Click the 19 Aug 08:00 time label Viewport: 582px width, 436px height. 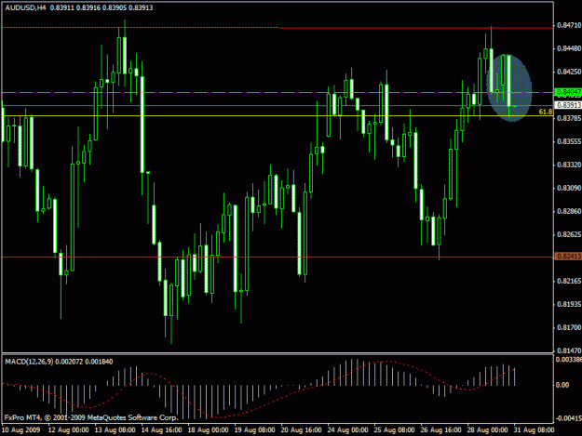254,430
